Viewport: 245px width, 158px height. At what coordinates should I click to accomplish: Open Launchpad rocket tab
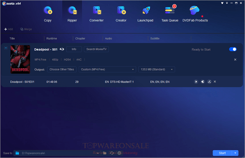(145, 14)
